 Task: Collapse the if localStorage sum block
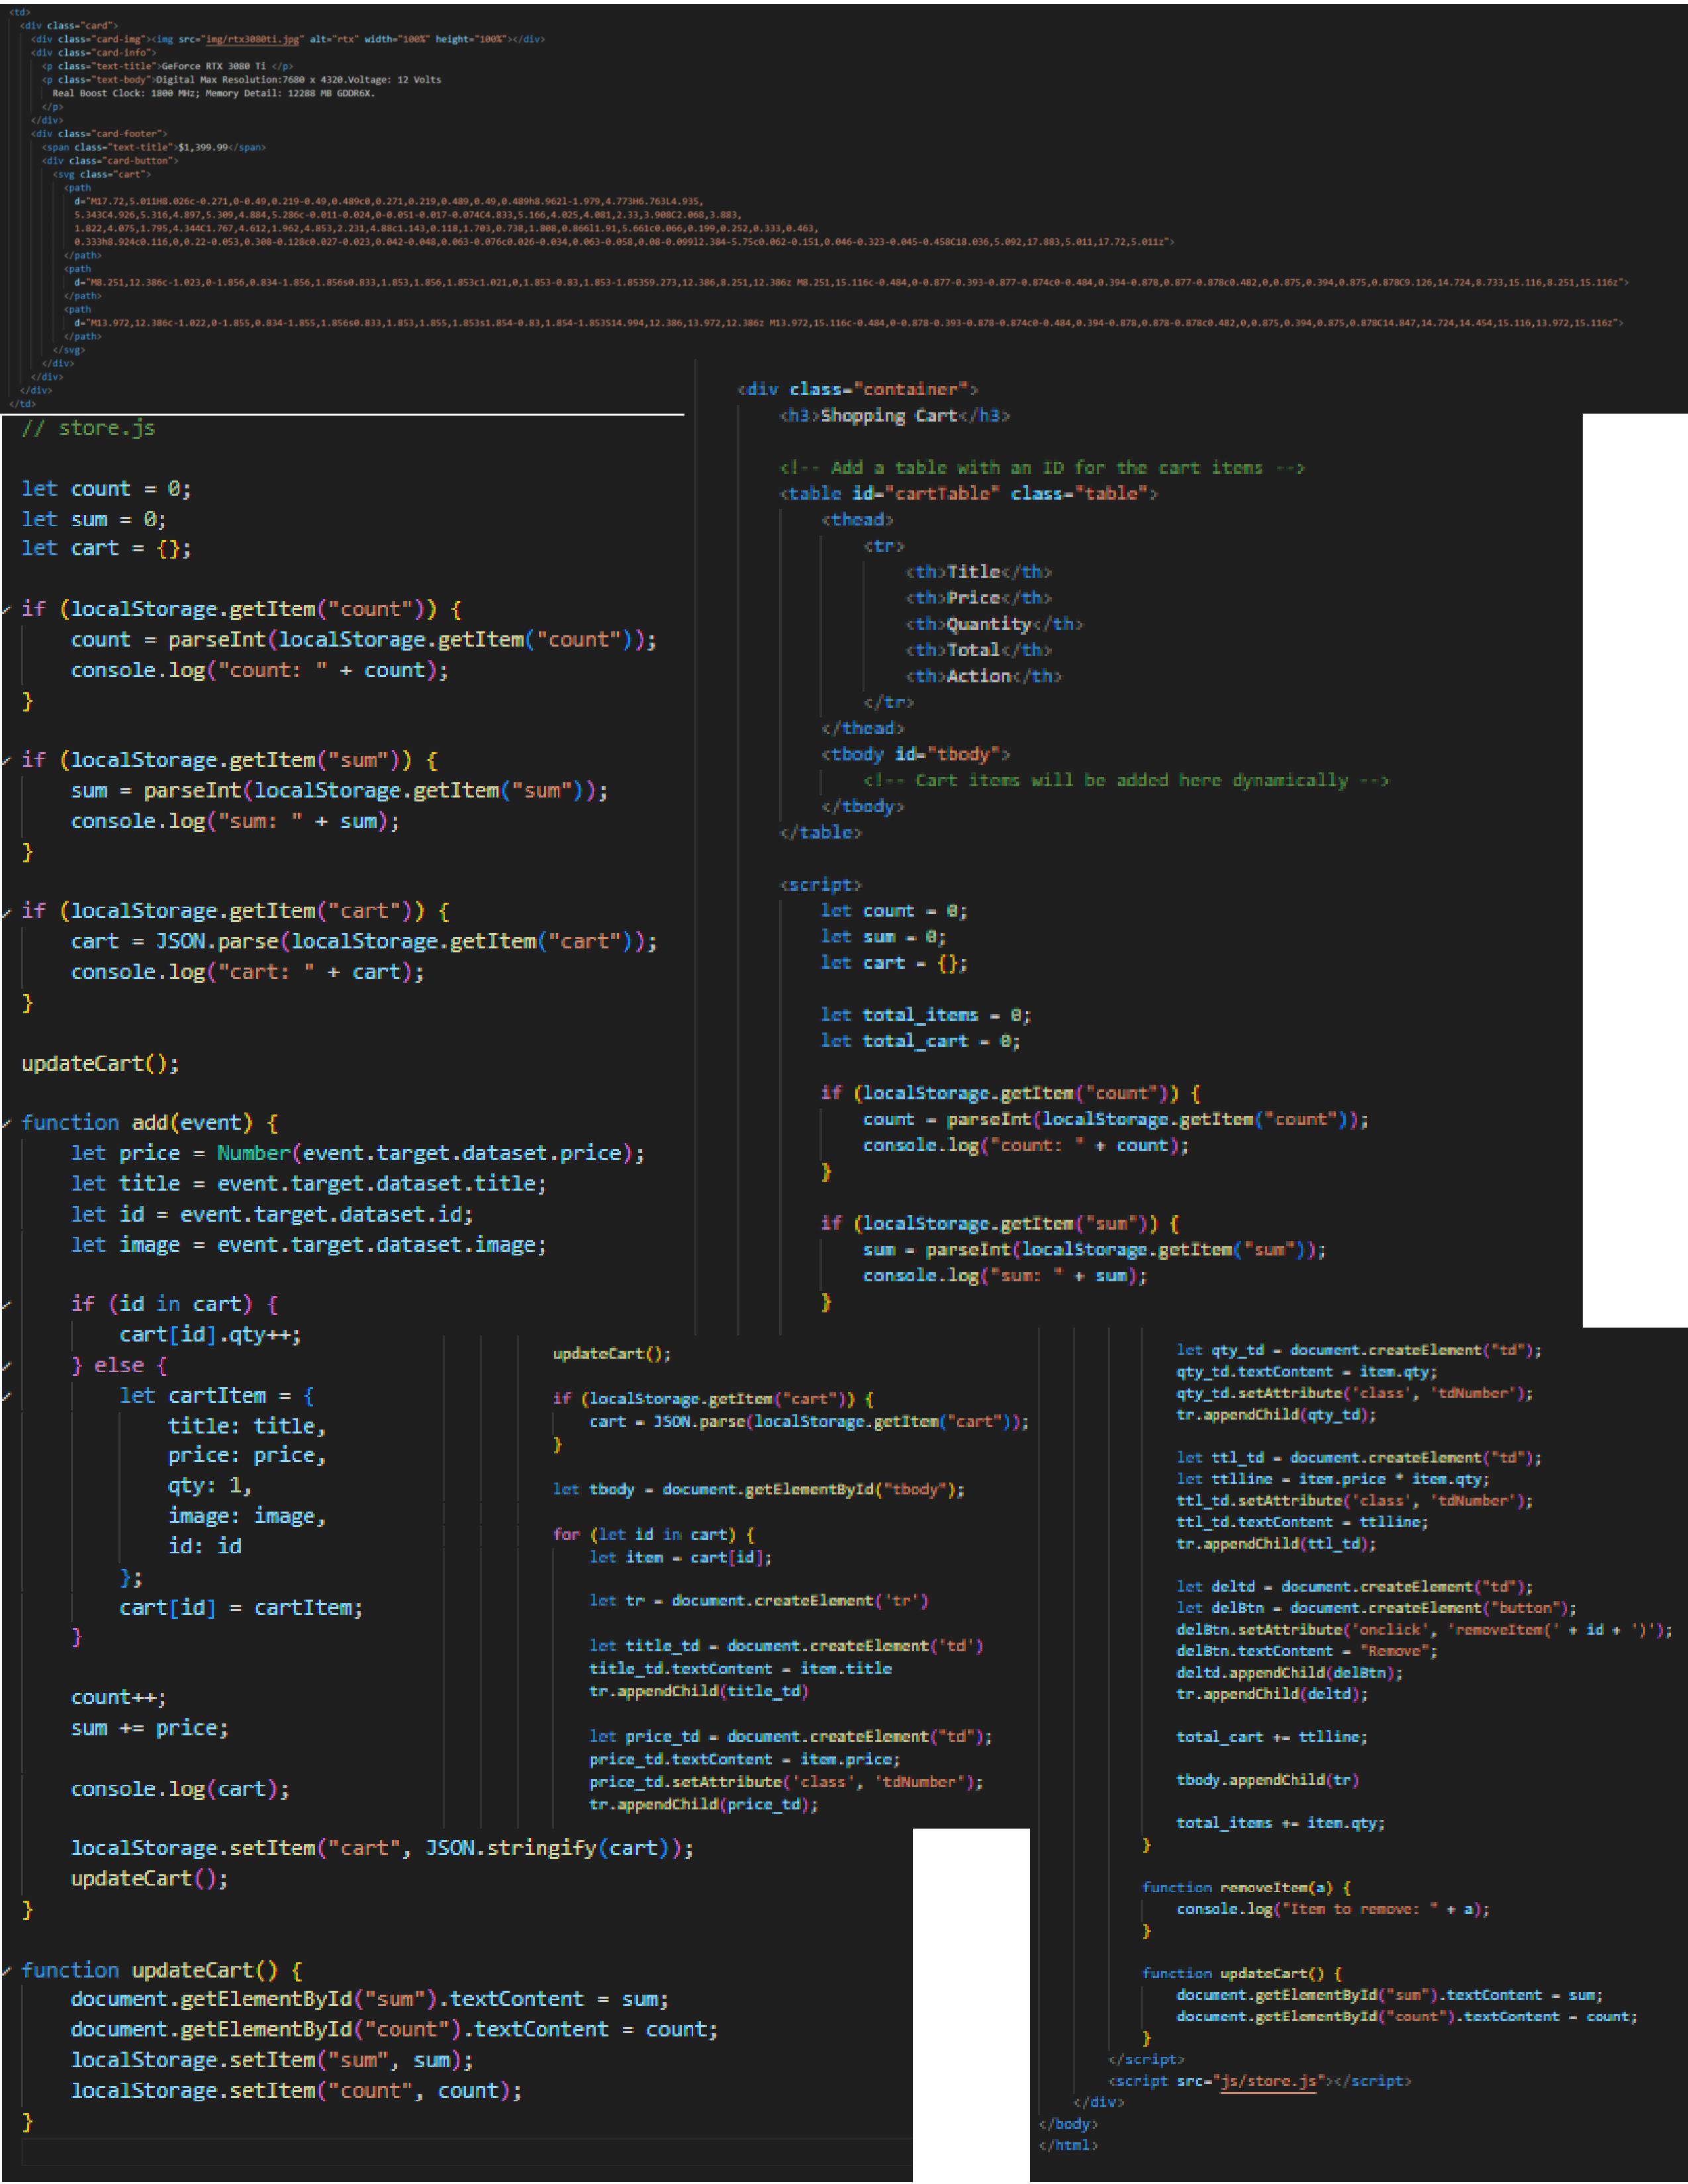[6, 761]
